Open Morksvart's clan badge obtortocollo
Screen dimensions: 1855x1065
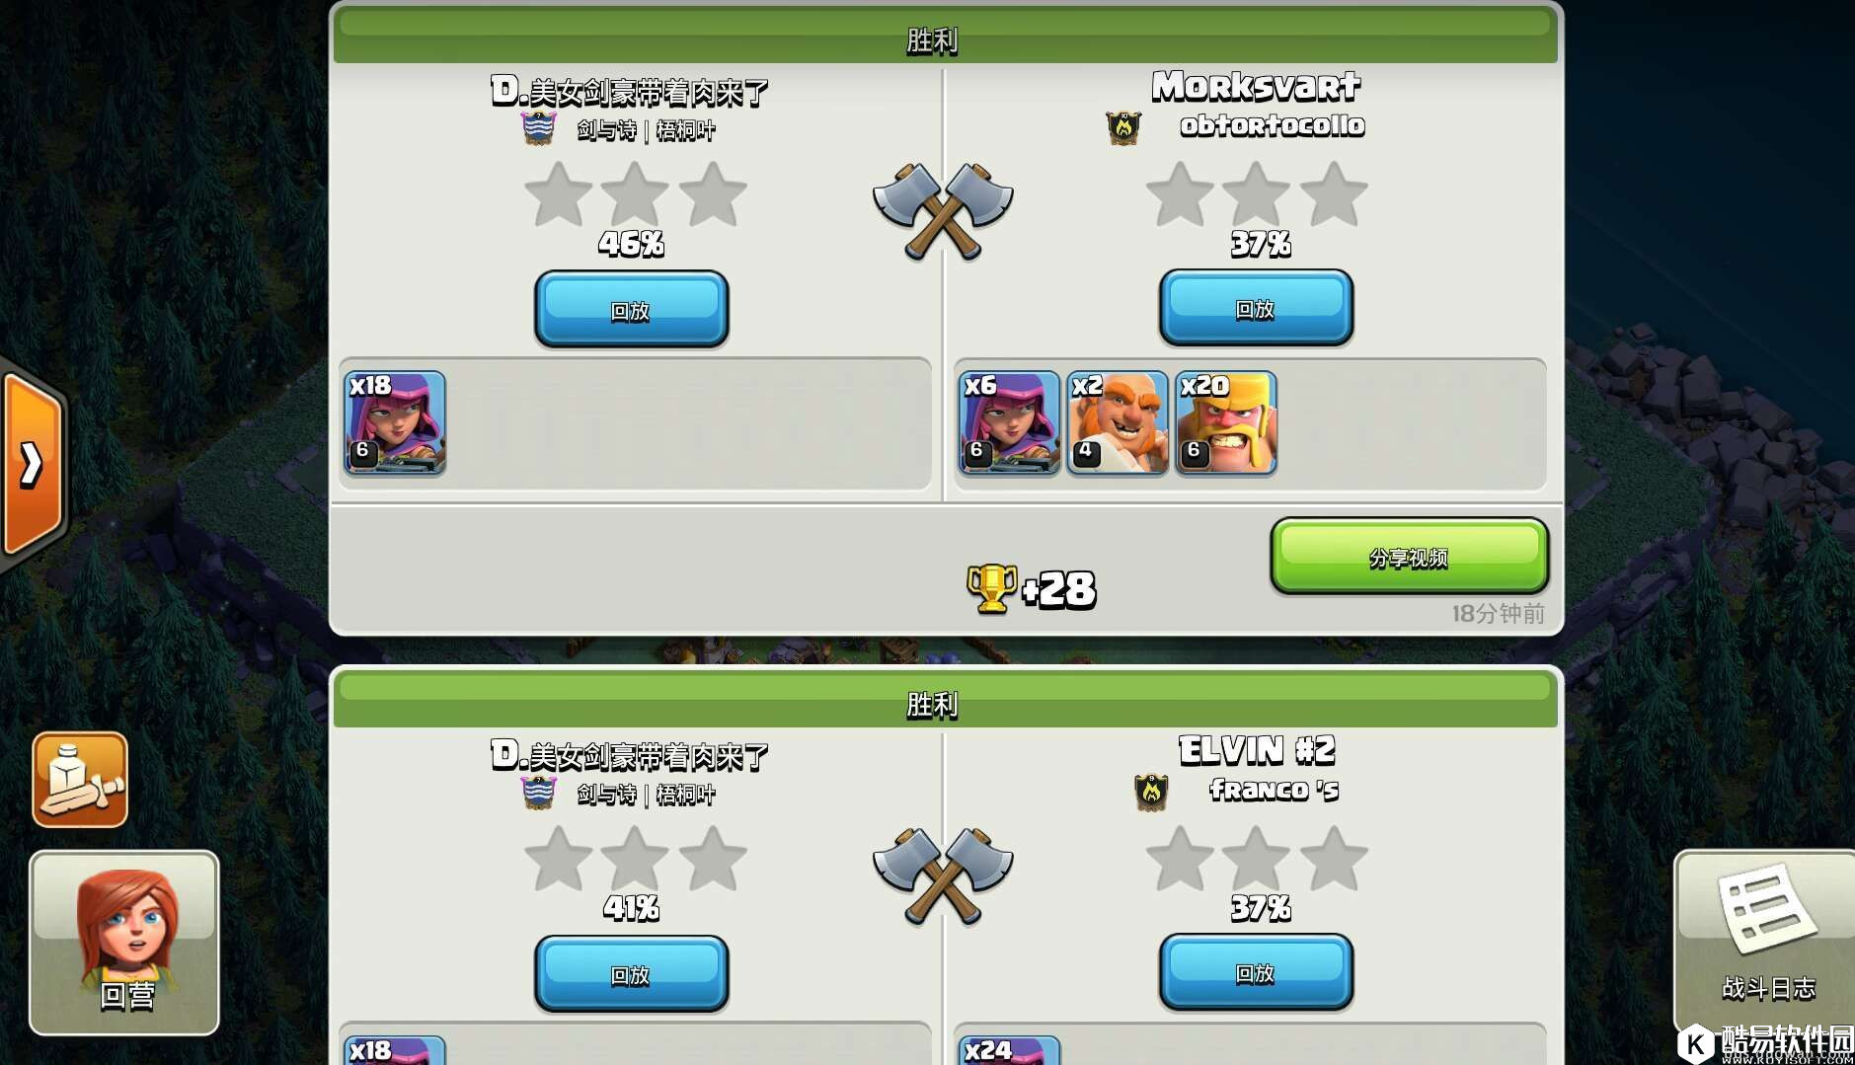click(x=1123, y=127)
